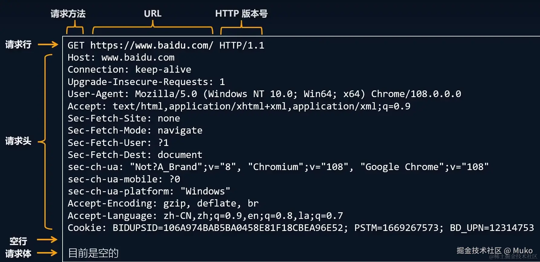The image size is (540, 262).
Task: Click the User-Agent header line
Action: click(x=264, y=94)
